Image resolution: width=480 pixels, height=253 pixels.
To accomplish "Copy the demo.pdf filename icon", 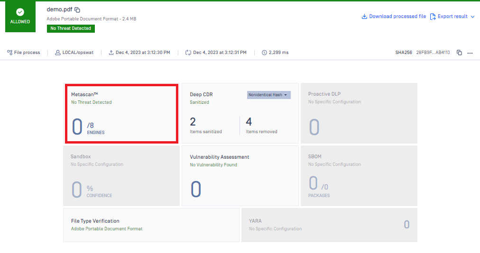I will point(78,10).
